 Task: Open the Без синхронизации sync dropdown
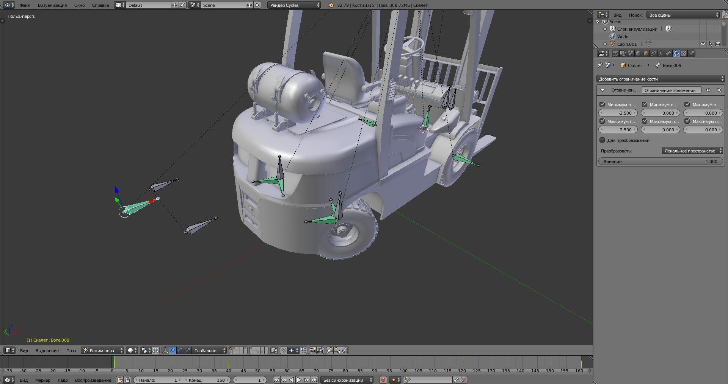coord(347,380)
